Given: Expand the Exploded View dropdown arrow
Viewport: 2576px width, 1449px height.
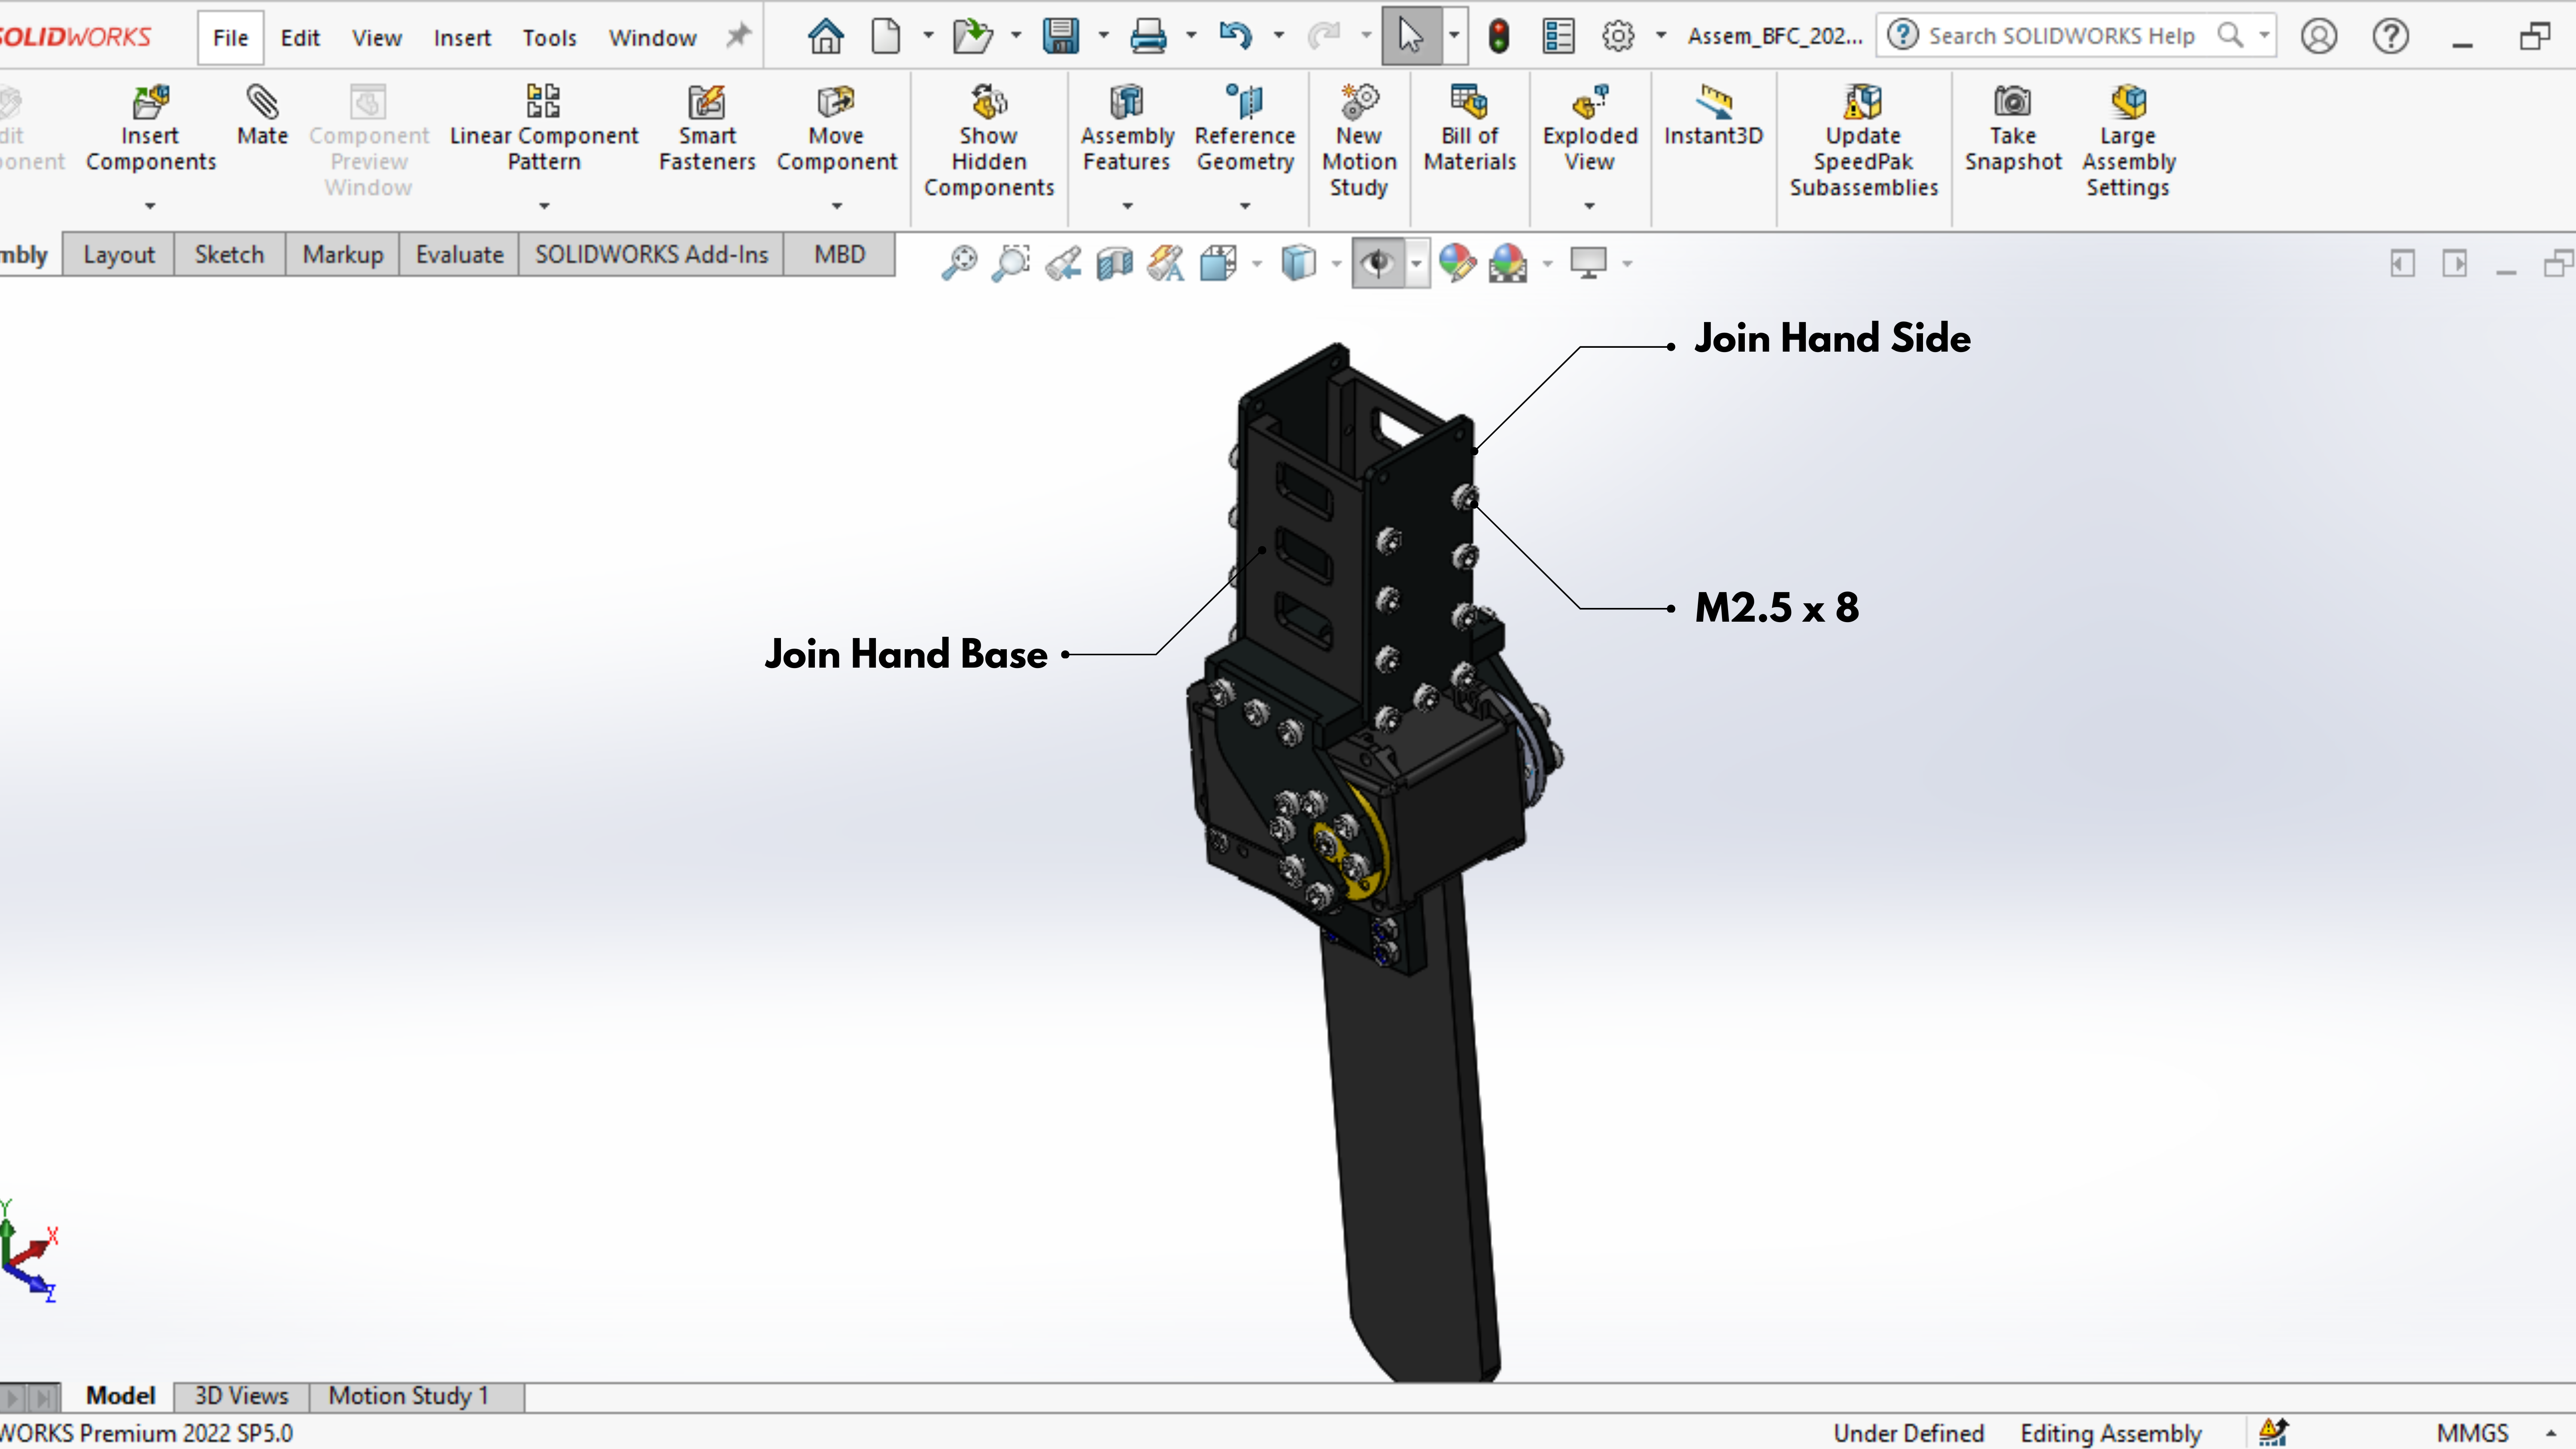Looking at the screenshot, I should 1589,206.
